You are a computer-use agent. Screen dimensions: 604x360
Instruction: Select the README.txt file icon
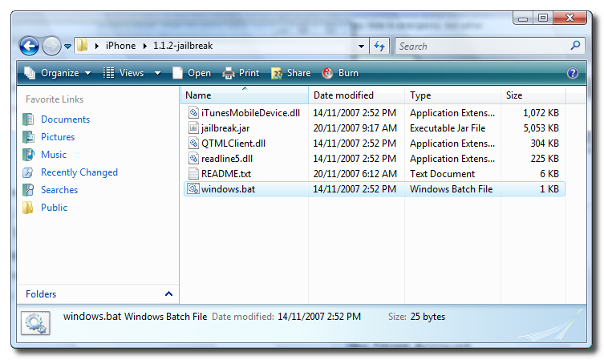click(x=193, y=173)
